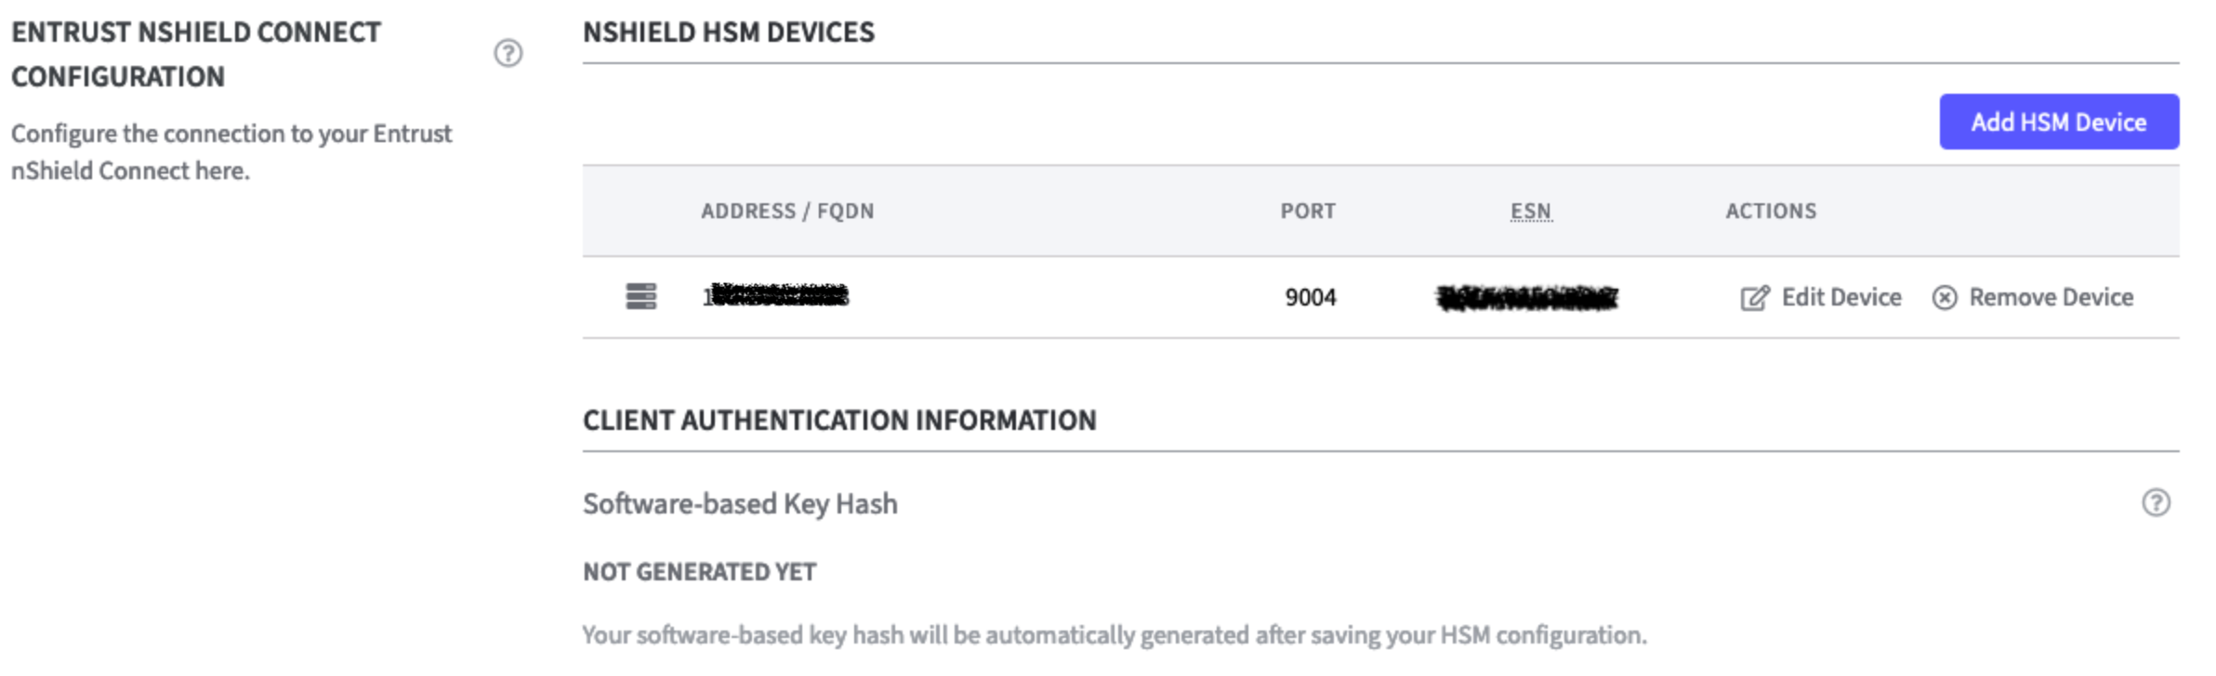This screenshot has height=676, width=2216.
Task: Click the ACTIONS column header
Action: click(x=1771, y=211)
